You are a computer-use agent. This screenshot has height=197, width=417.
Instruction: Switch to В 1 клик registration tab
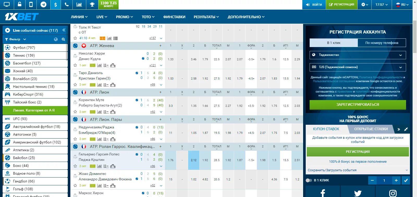(334, 43)
